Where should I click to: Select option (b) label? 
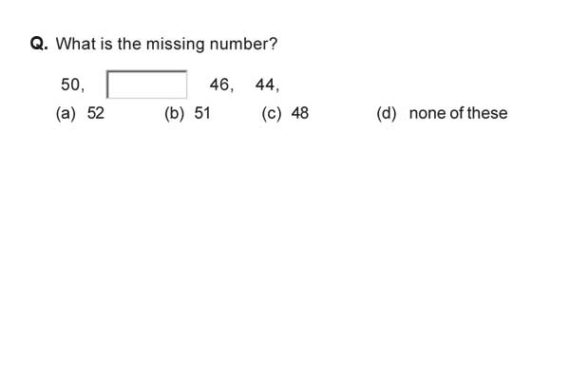[174, 113]
